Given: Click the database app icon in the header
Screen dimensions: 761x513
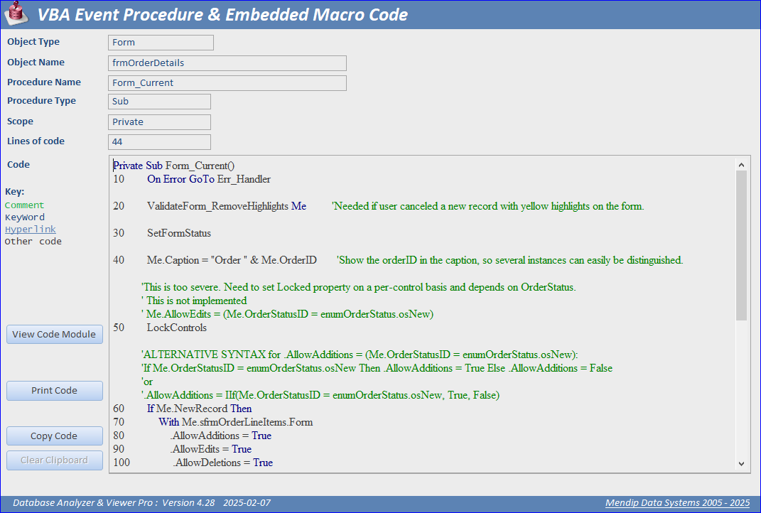Looking at the screenshot, I should coord(16,13).
